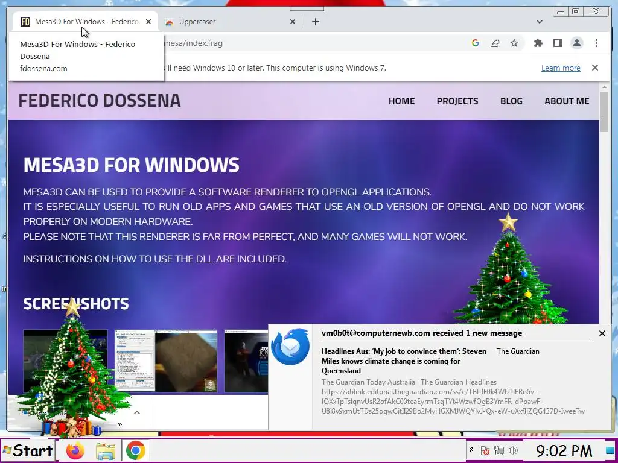Click the notification header about new message
Screen dimensions: 618x463
(422, 333)
